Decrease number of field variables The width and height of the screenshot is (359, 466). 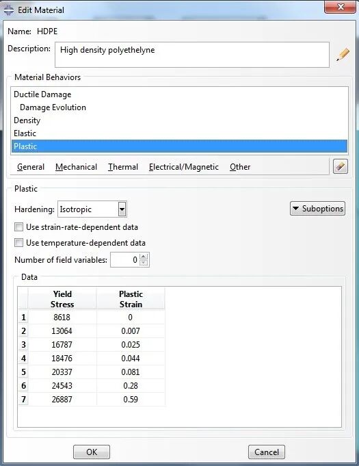(x=144, y=263)
